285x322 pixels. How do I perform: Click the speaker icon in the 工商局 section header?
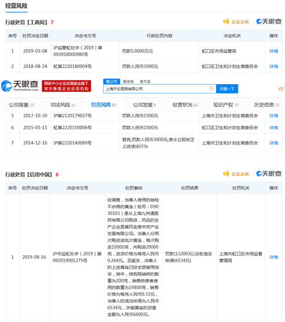click(x=226, y=21)
